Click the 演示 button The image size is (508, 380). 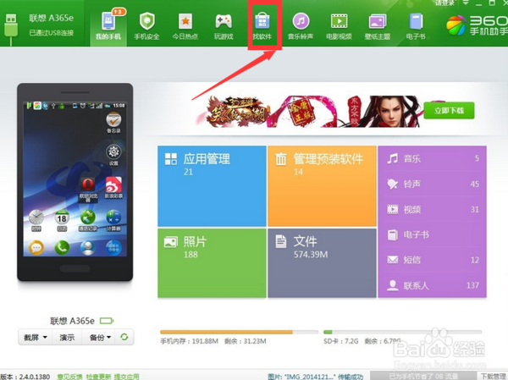click(x=67, y=337)
